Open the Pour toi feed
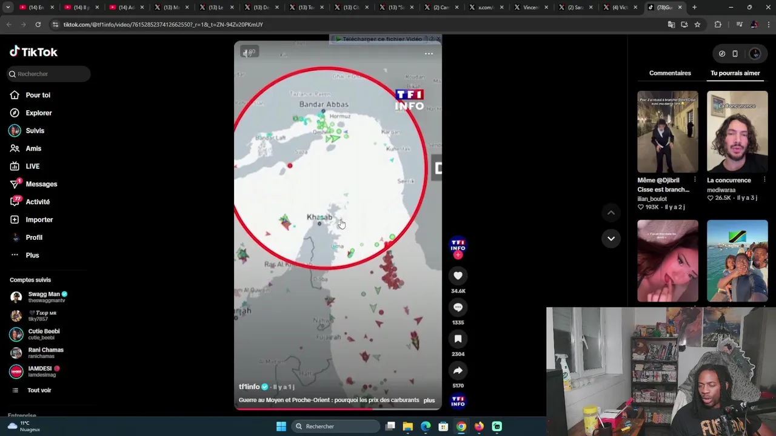776x436 pixels. (x=38, y=95)
